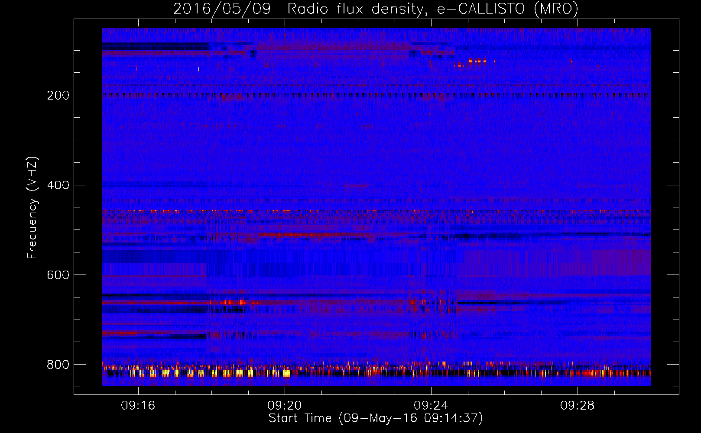This screenshot has height=433, width=701.
Task: Click the plot title 'Radio flux density, e-CALLISTO (MRO)'
Action: point(433,9)
